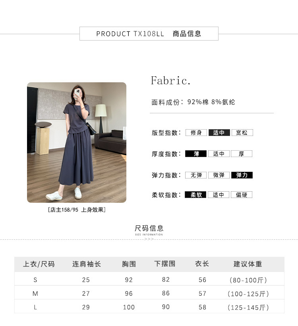Click the 建议体重 column header

248,264
